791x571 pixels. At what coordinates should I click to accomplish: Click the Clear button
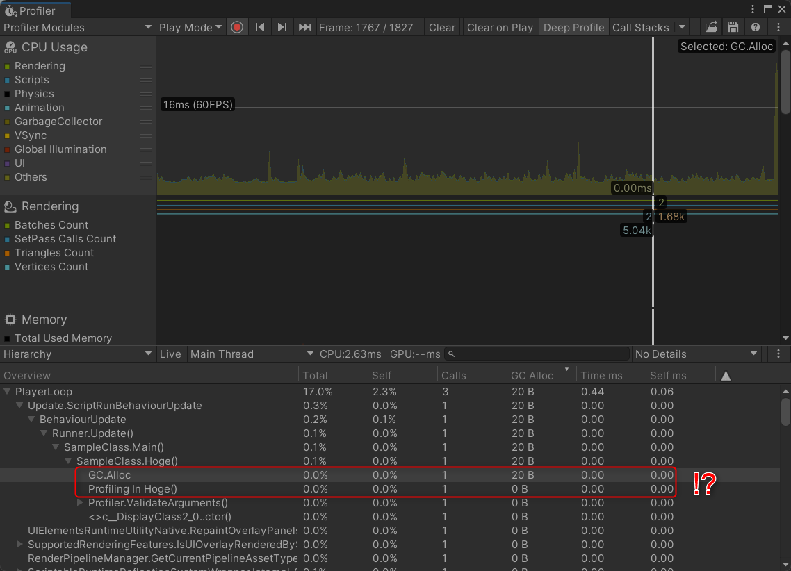tap(442, 27)
